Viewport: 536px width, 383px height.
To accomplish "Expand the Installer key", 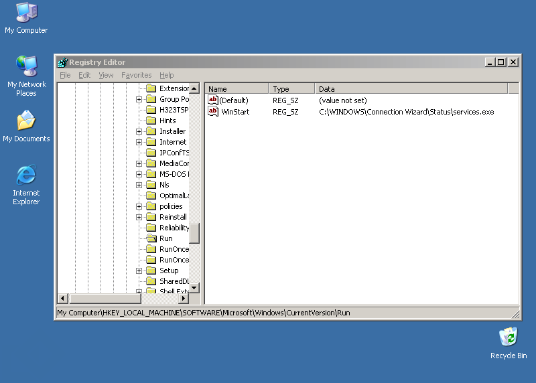I will click(x=139, y=131).
